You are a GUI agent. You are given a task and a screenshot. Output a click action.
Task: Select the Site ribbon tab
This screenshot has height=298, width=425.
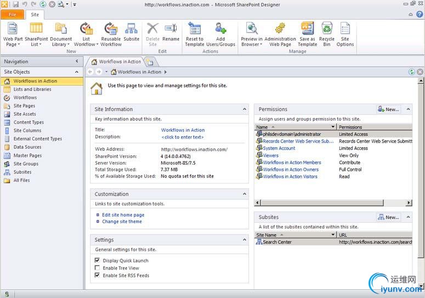(x=35, y=15)
